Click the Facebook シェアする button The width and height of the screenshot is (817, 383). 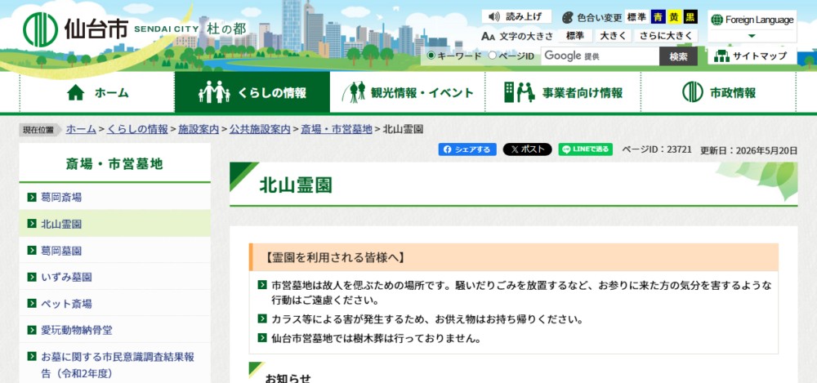[x=467, y=149]
